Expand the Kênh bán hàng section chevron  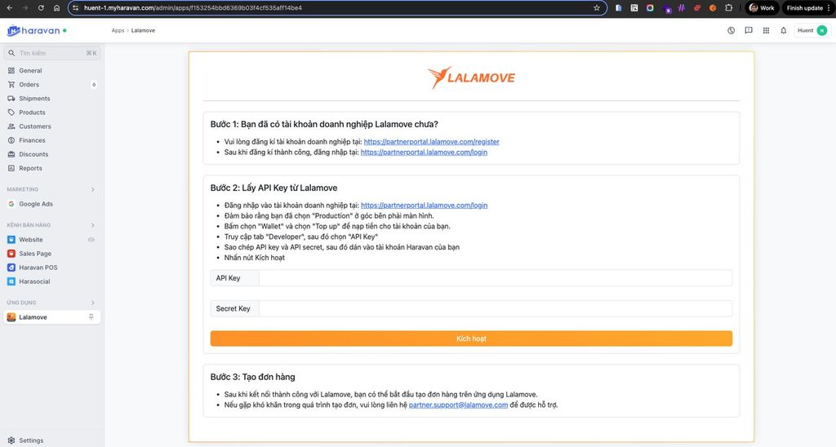92,225
